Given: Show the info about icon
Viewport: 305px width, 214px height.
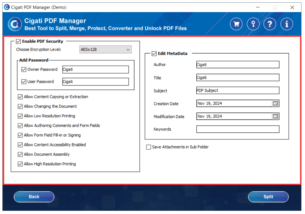Looking at the screenshot, I should 287,24.
